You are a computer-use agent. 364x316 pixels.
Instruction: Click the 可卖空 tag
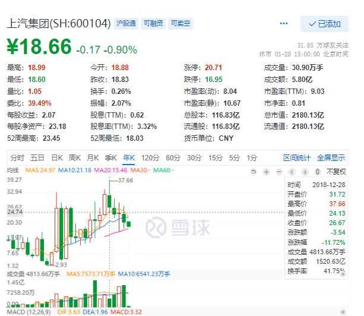(x=181, y=23)
